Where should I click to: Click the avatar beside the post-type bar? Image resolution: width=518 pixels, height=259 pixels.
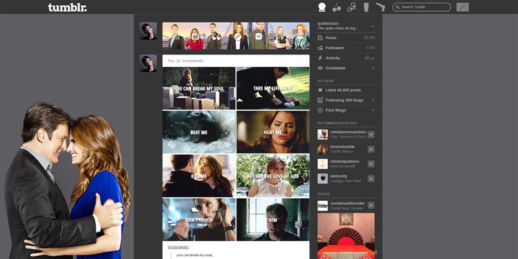pos(148,31)
